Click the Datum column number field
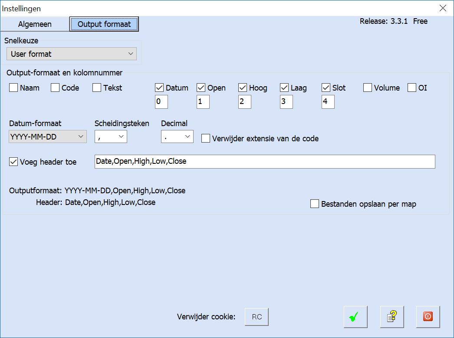Viewport: 454px width, 338px height. 161,102
